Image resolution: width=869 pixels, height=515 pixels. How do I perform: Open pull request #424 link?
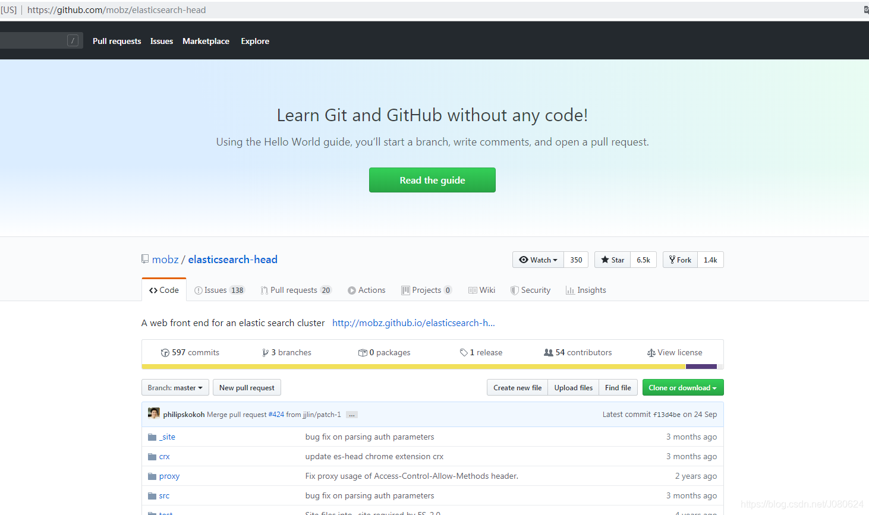pos(276,415)
